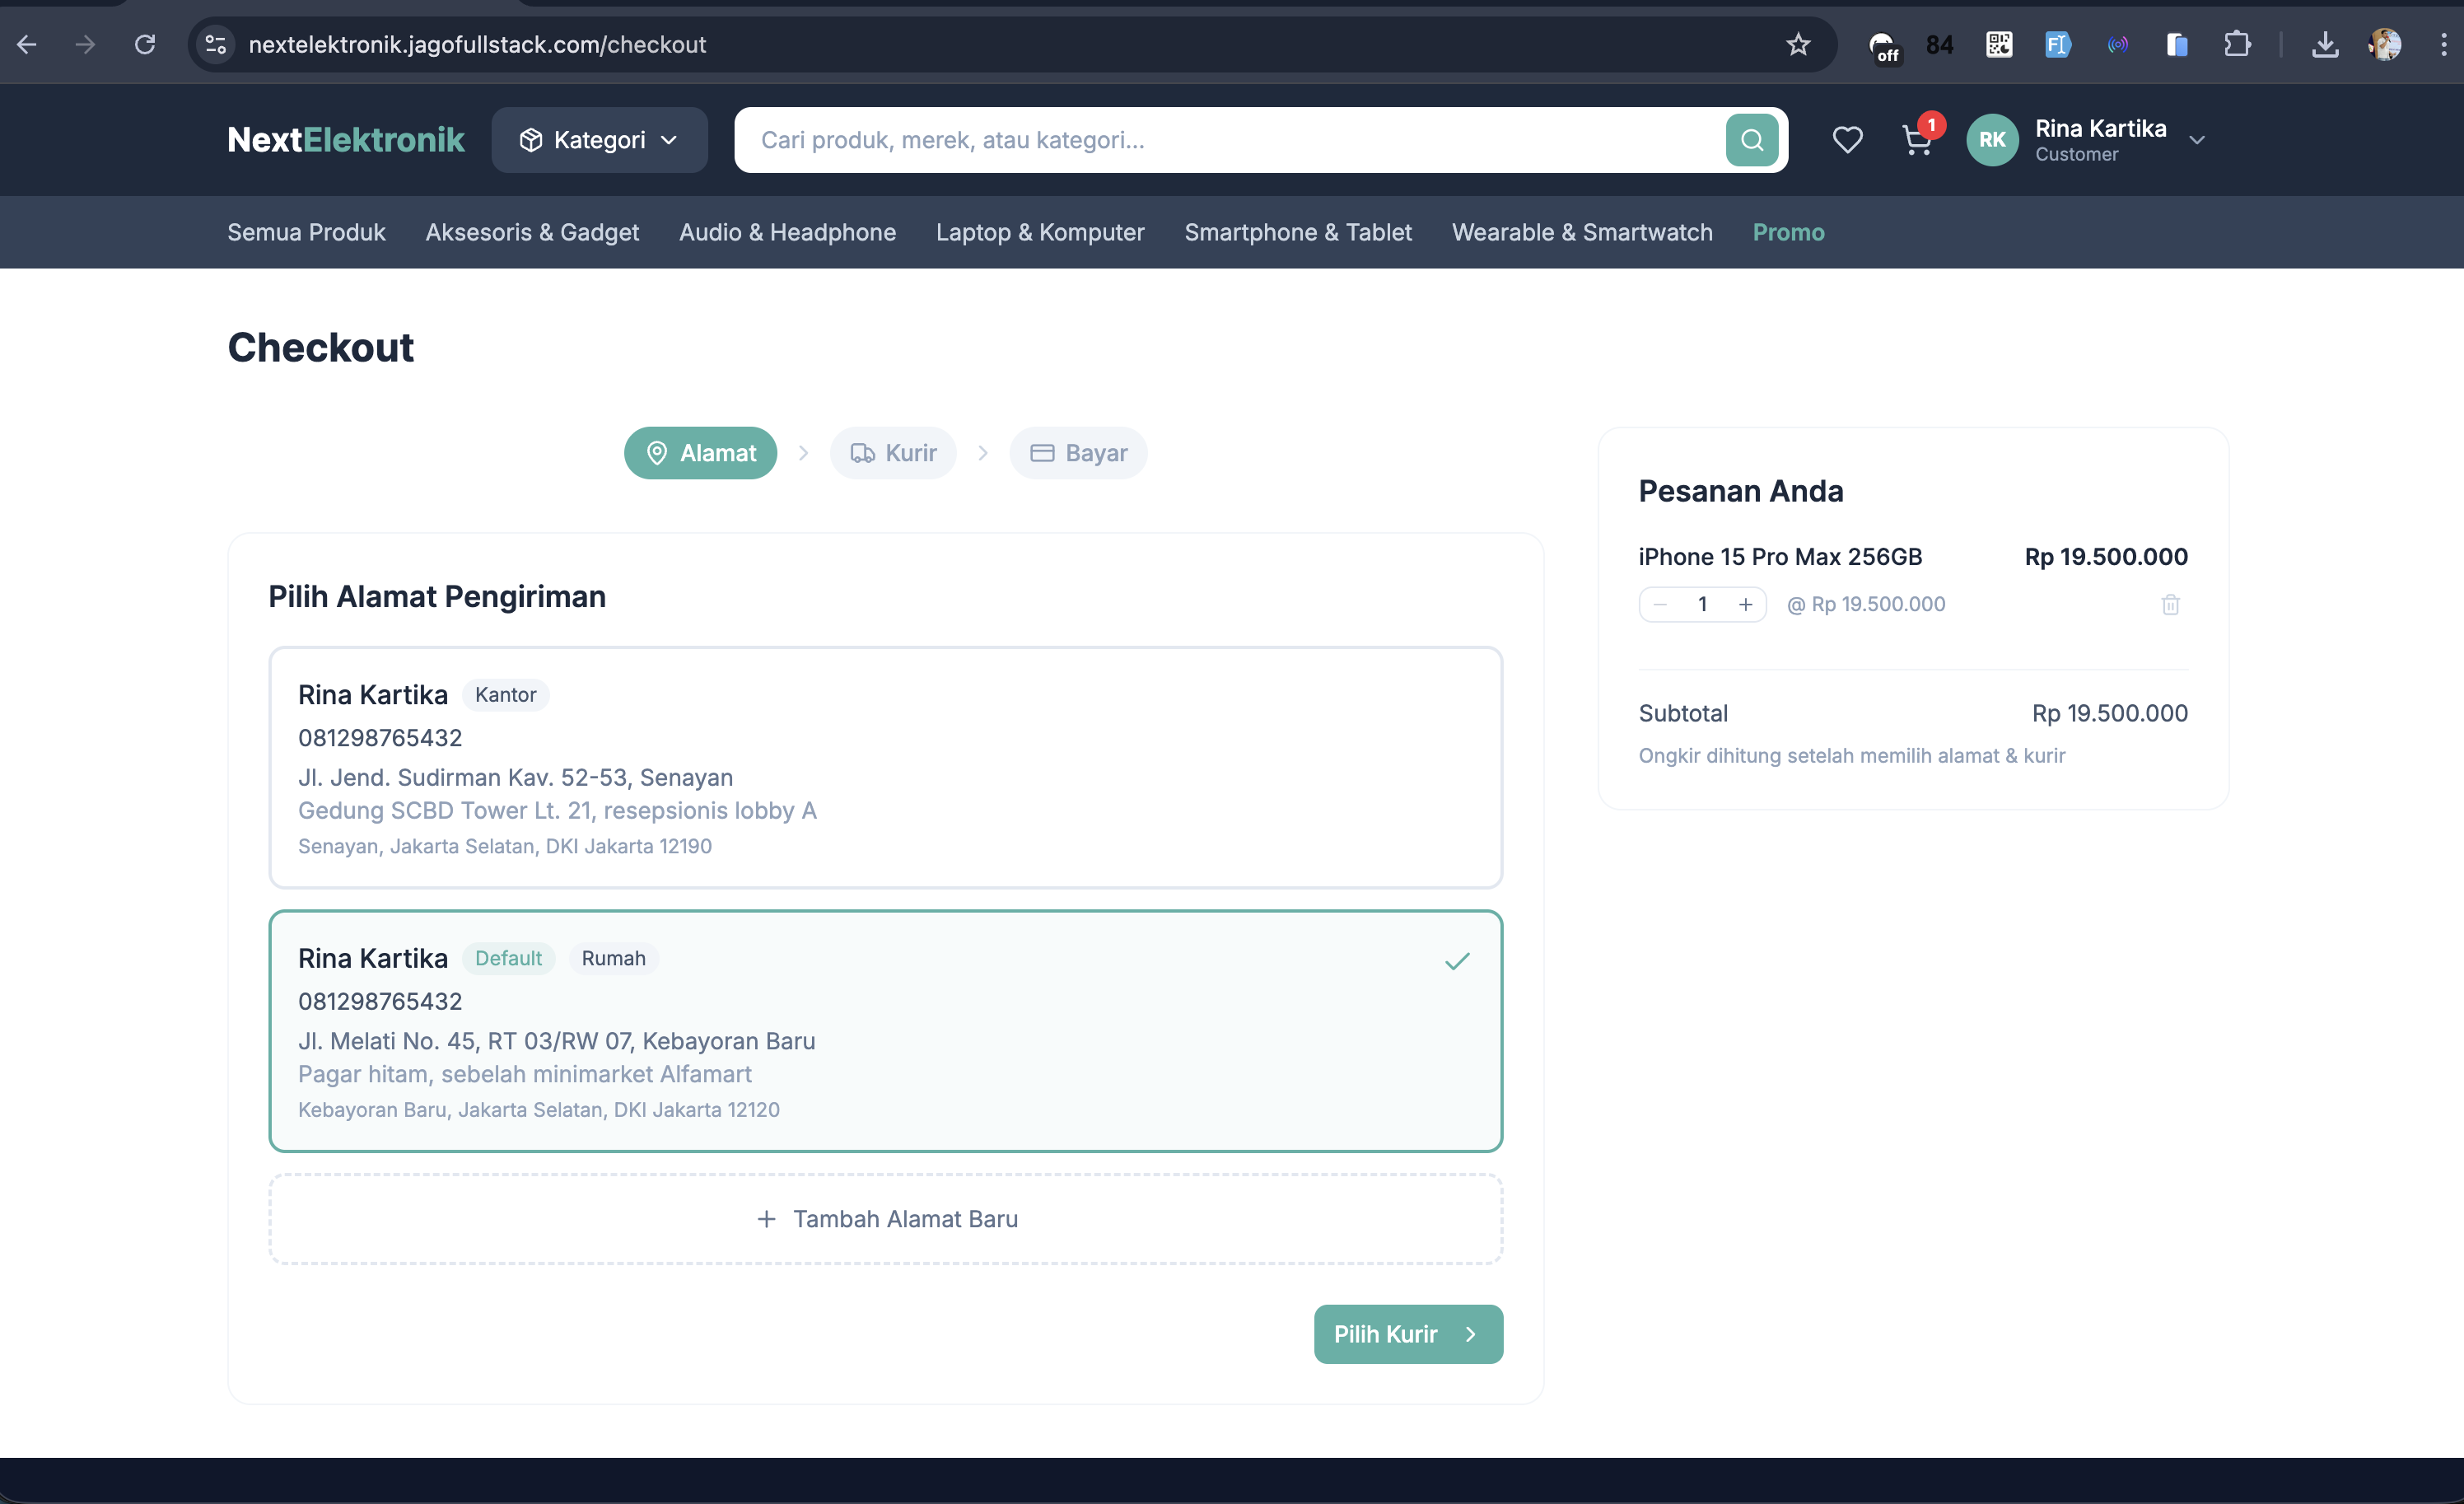Open Aksesoris & Gadget category
2464x1504 pixels.
532,232
